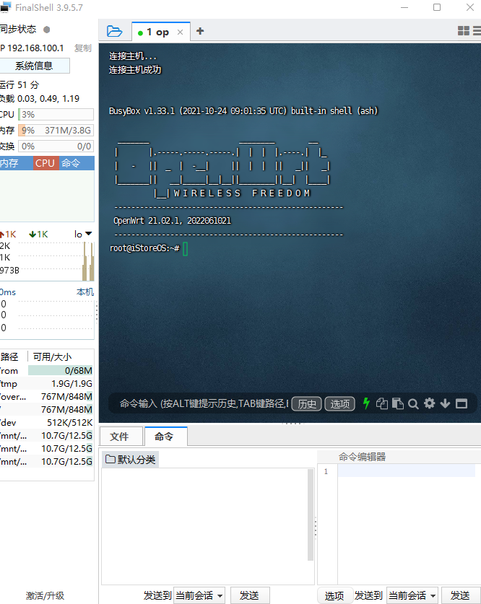The width and height of the screenshot is (481, 604).
Task: Click the 命令编辑器 header label
Action: [363, 457]
